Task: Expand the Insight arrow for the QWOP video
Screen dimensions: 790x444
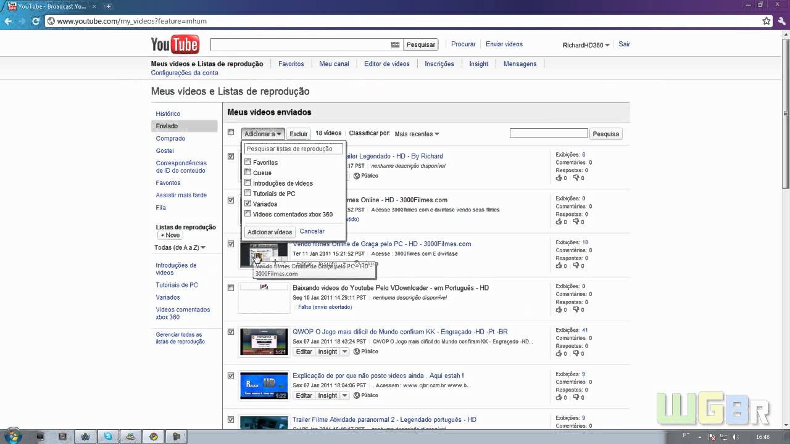Action: pyautogui.click(x=344, y=351)
